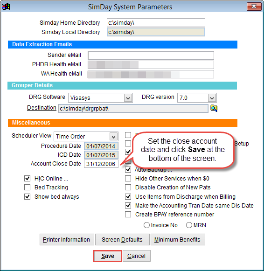Open Printer Information settings
The width and height of the screenshot is (264, 271).
point(67,240)
